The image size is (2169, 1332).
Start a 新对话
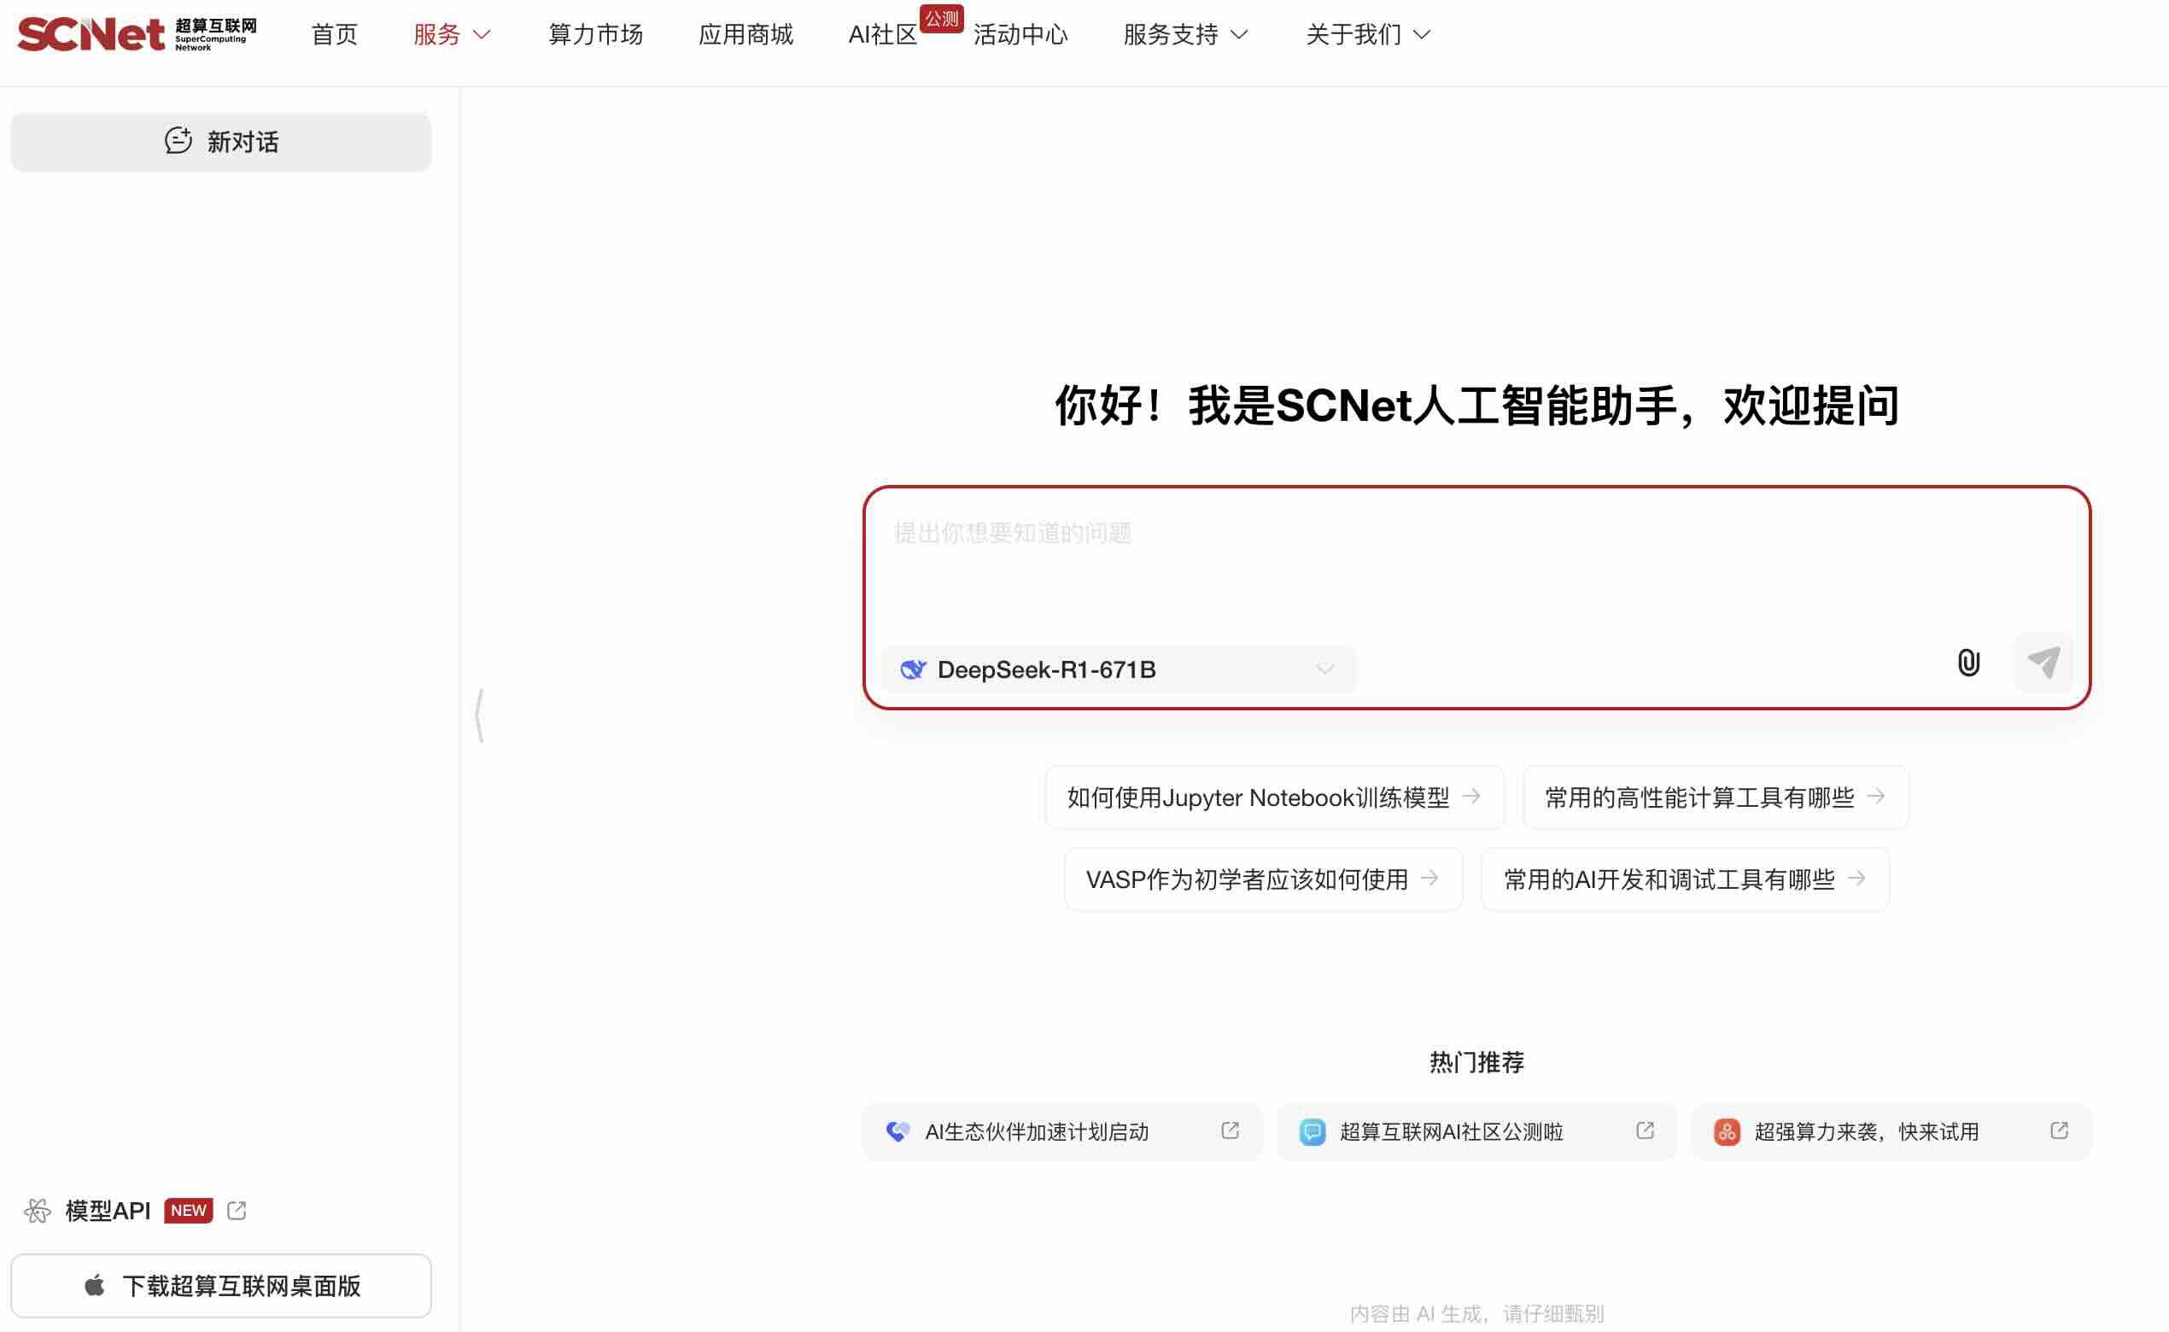pos(221,142)
